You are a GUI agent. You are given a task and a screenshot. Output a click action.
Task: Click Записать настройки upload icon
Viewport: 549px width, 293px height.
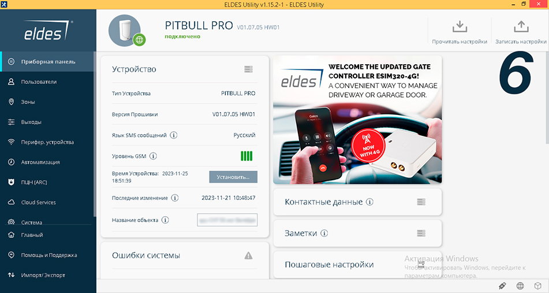point(521,27)
